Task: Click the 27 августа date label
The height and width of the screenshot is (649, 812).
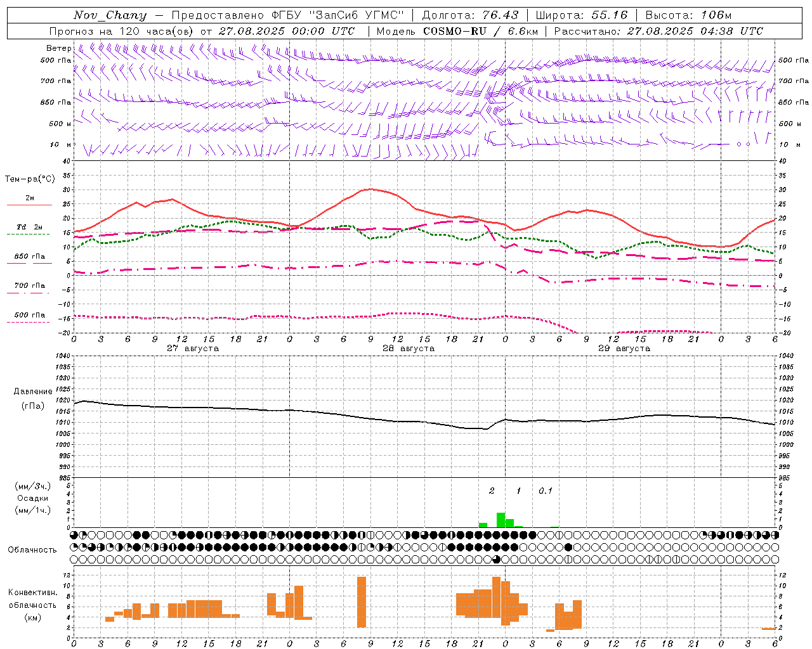Action: coord(192,349)
